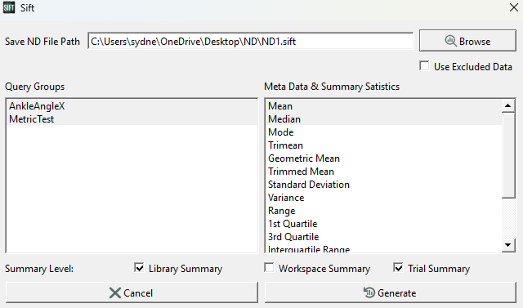
Task: Select Trimmed Mean statistic
Action: pyautogui.click(x=384, y=172)
